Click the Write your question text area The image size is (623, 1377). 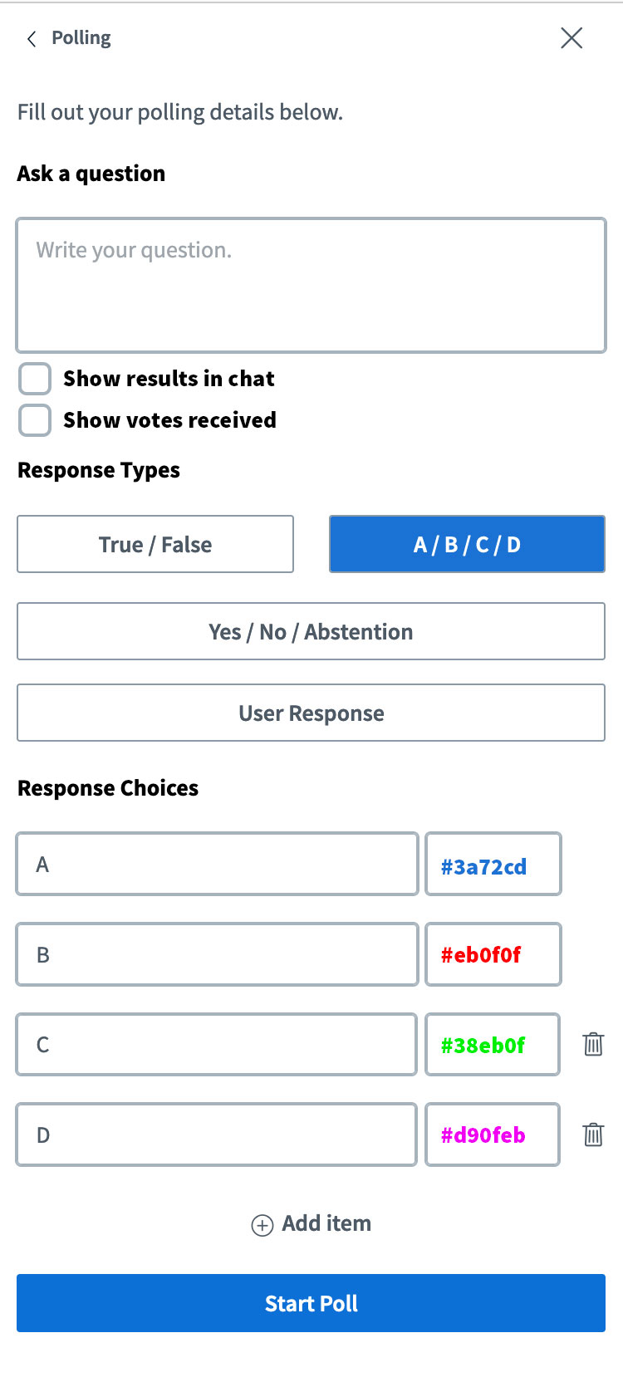point(311,282)
